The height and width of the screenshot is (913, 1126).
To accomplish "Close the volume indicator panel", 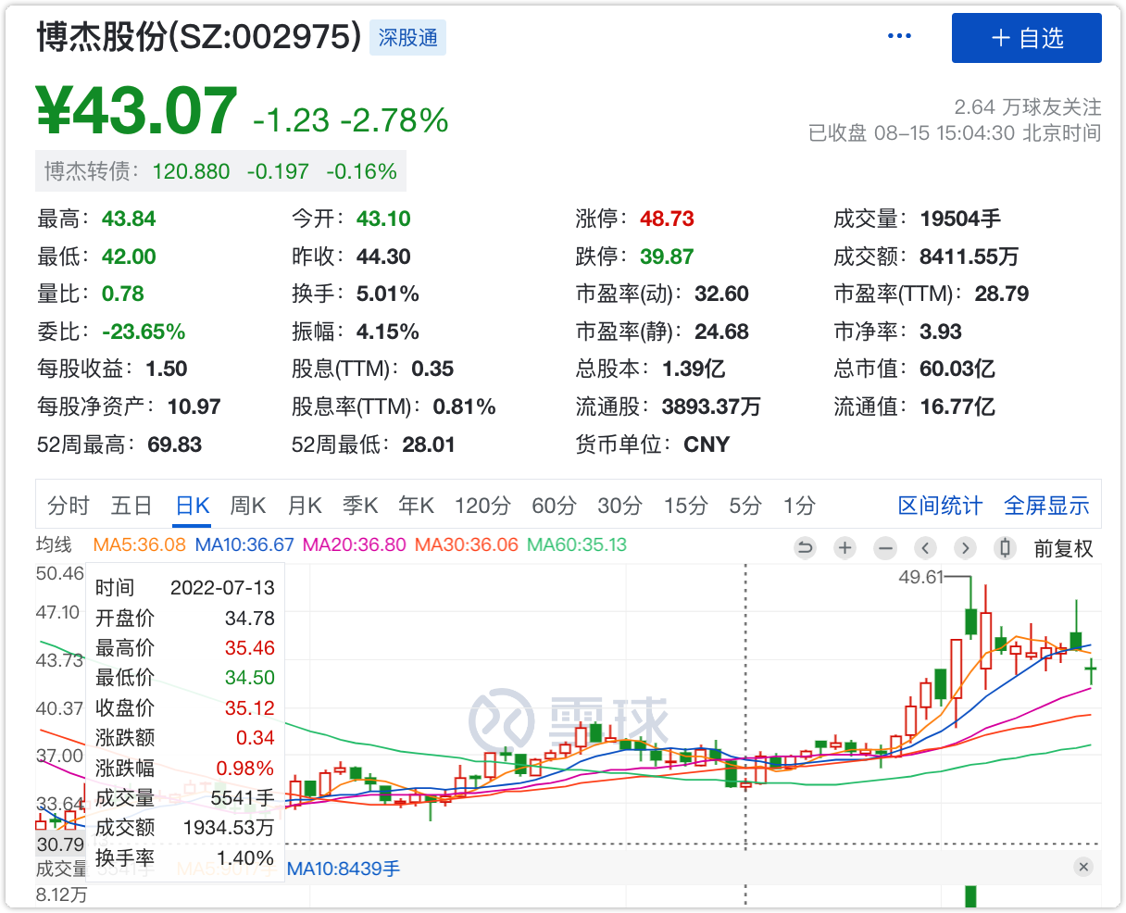I will click(1083, 868).
